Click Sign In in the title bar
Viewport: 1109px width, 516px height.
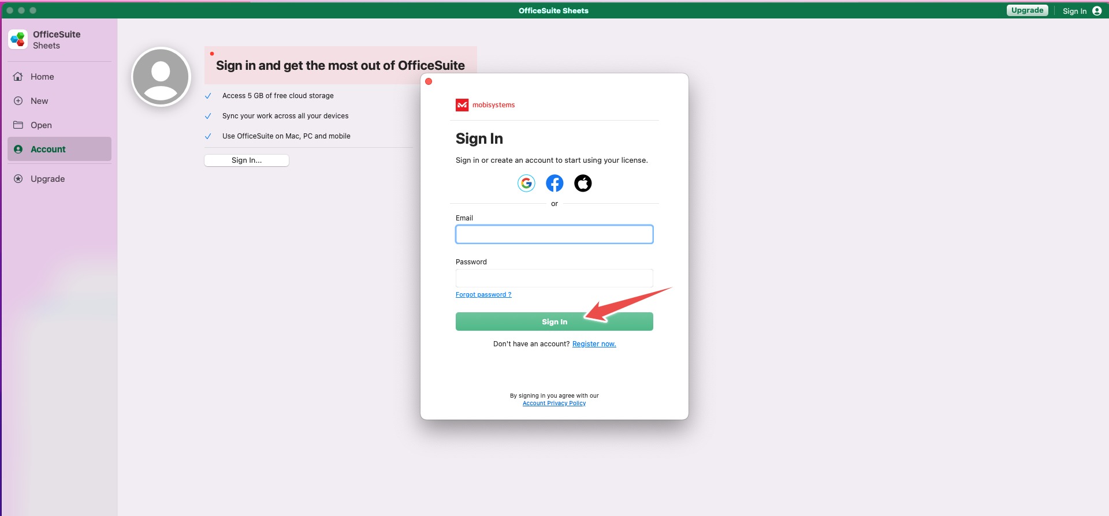(x=1074, y=11)
